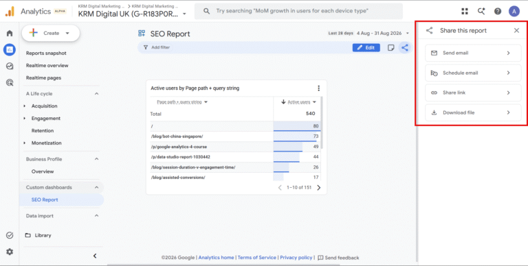
Task: Click row /p/data-studio-report-1030442
Action: [x=234, y=157]
